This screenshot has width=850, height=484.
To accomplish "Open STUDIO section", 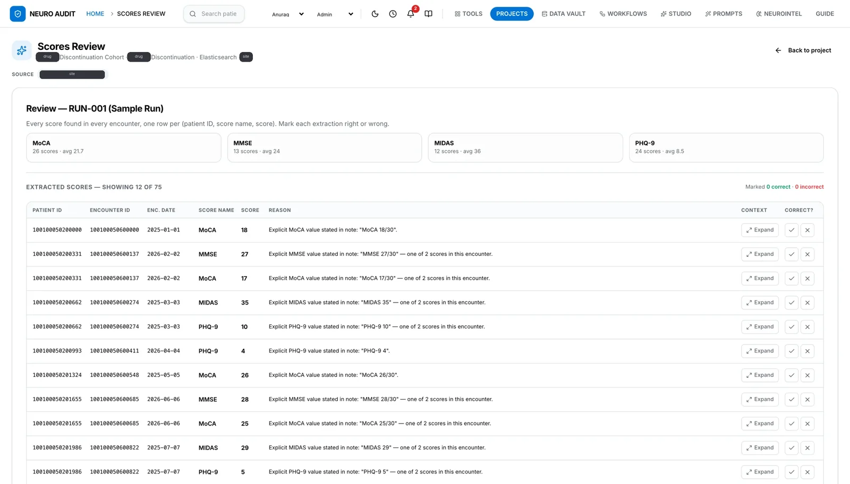I will [676, 14].
